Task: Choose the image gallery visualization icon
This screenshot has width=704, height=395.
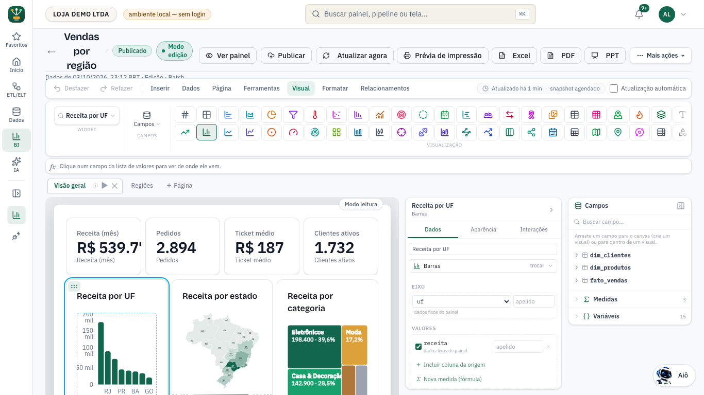Action: point(553,115)
